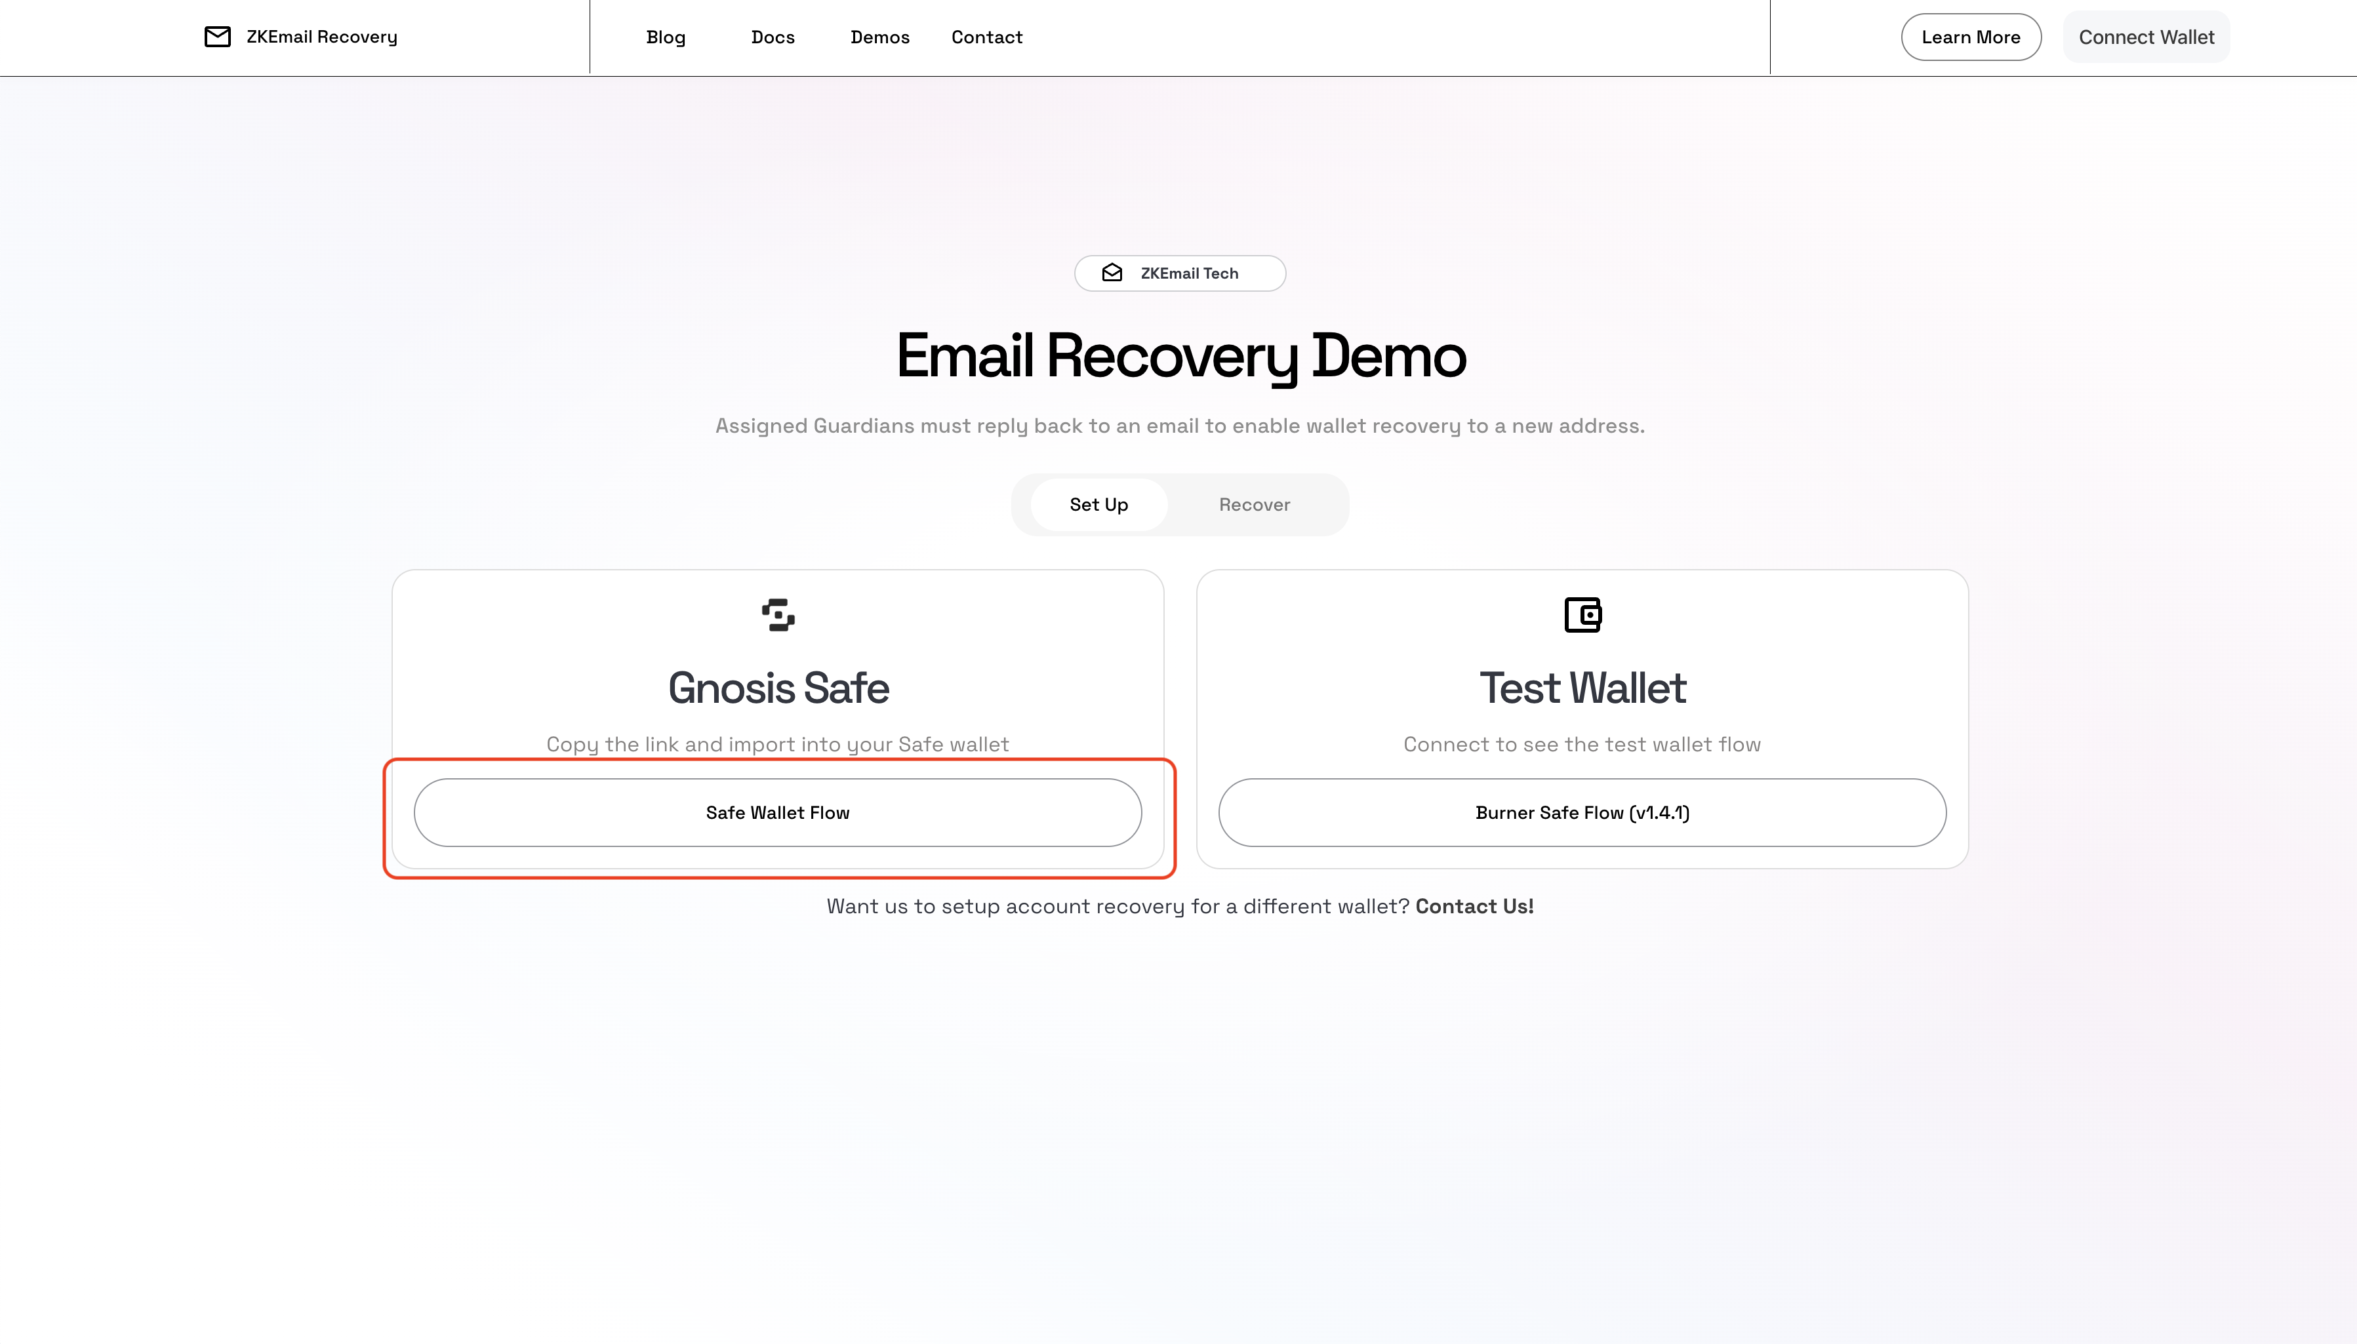Click the Safe Wallet Flow button icon
Image resolution: width=2357 pixels, height=1344 pixels.
pos(777,811)
